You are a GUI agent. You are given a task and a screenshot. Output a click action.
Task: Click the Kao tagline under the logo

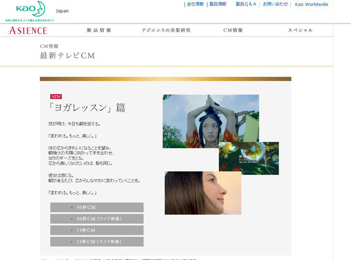click(x=30, y=20)
